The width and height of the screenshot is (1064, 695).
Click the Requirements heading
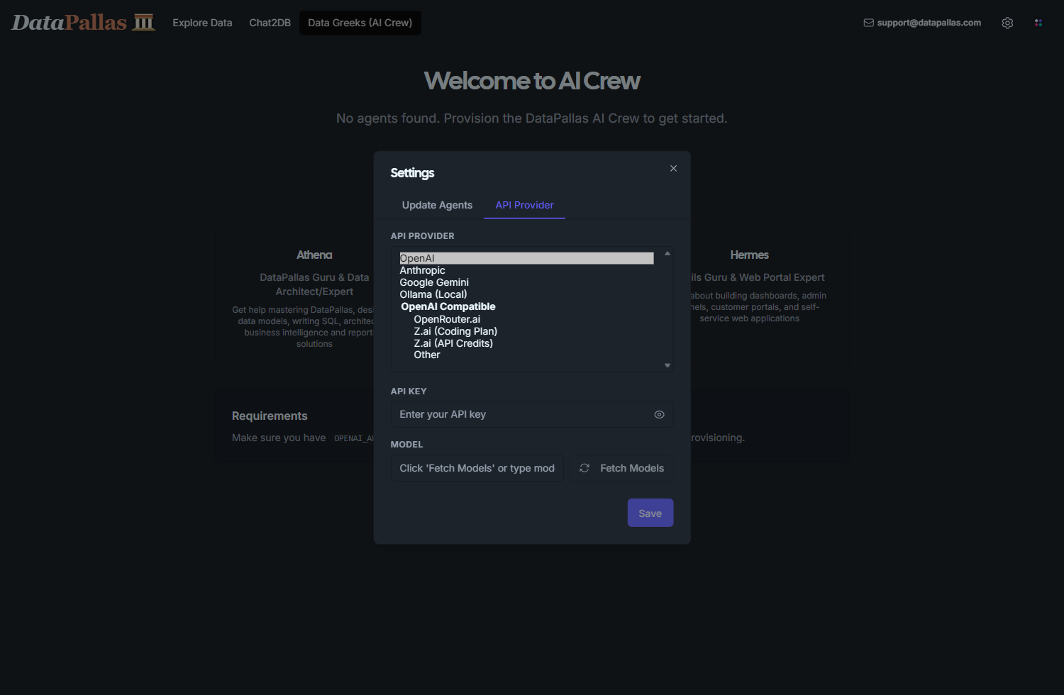tap(270, 416)
